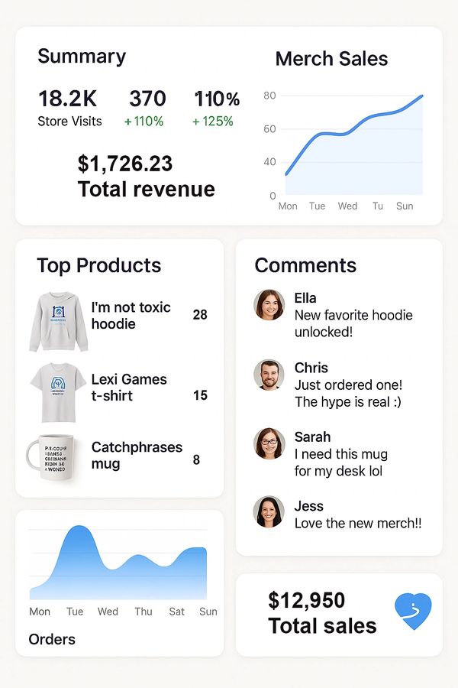
Task: Click Sarah's profile avatar
Action: coord(269,443)
